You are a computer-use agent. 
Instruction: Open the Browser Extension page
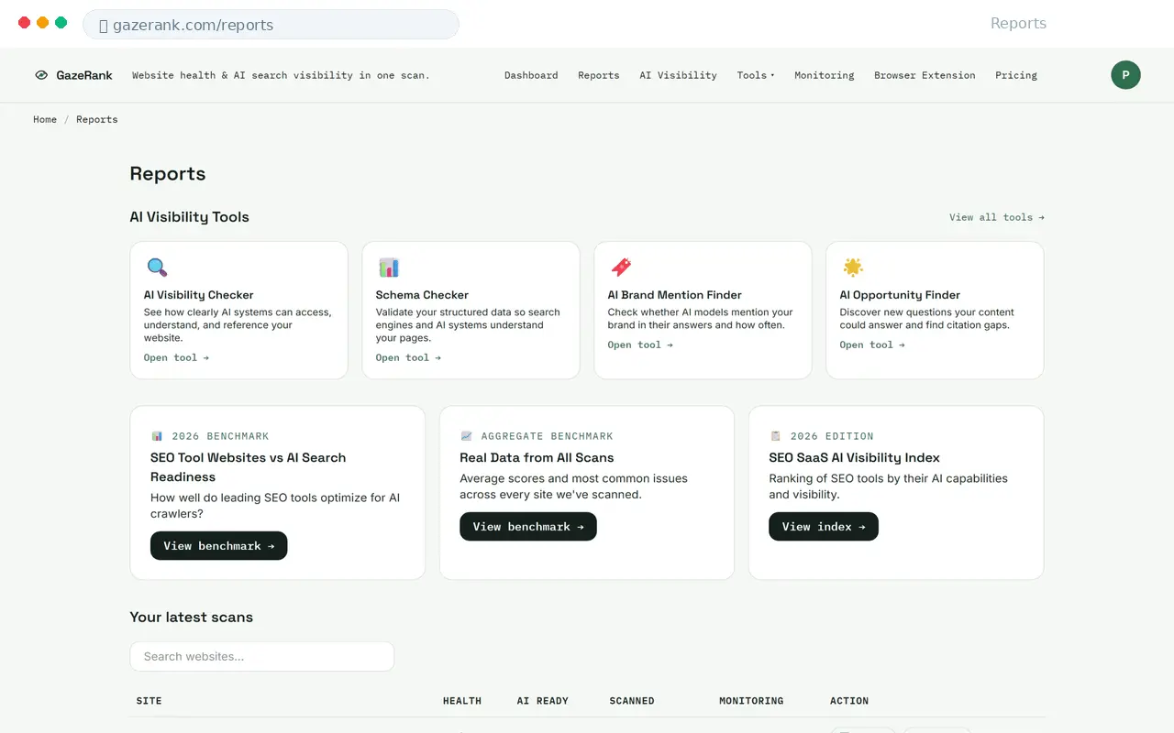pos(925,75)
